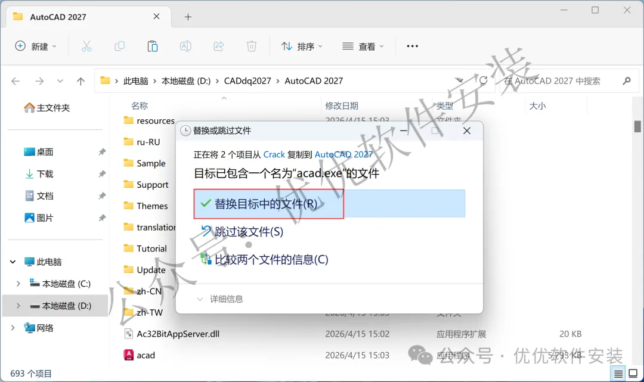The image size is (644, 382).
Task: Open 桌面 in the sidebar
Action: pos(39,152)
